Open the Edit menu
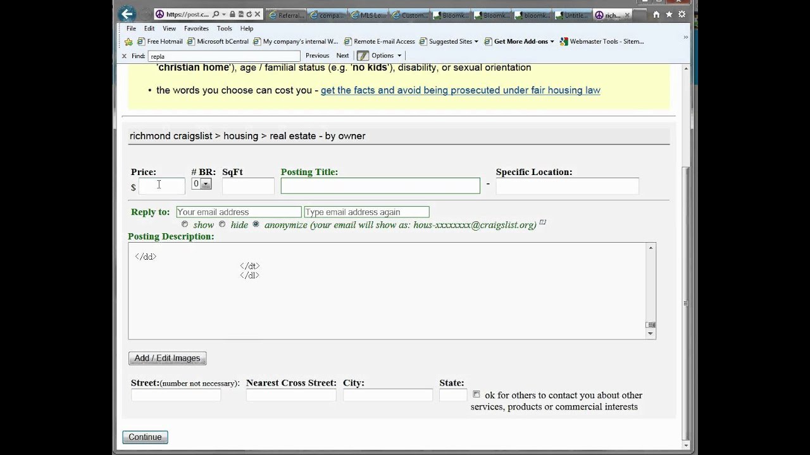810x455 pixels. tap(149, 28)
